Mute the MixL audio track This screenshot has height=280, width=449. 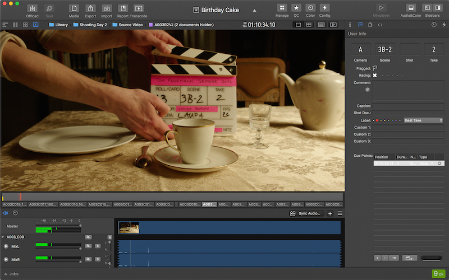89,246
